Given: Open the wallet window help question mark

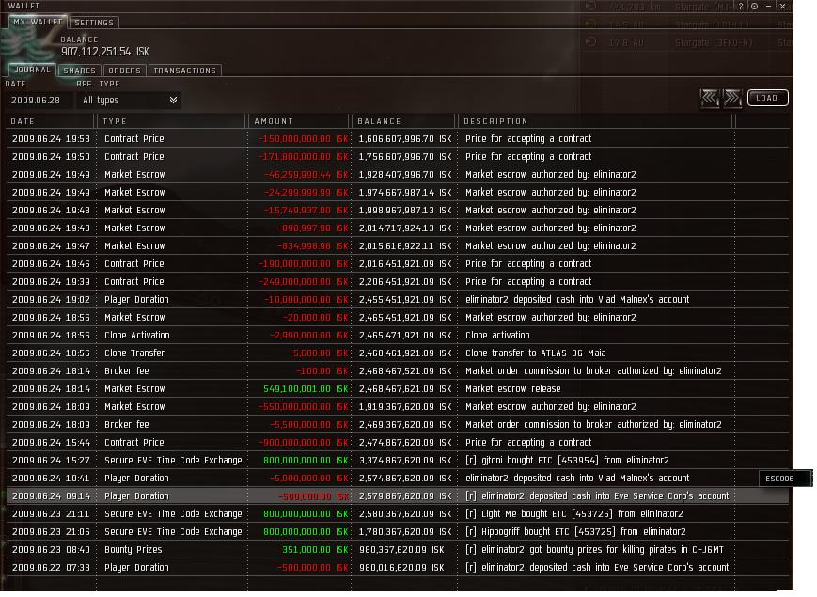Looking at the screenshot, I should click(741, 7).
